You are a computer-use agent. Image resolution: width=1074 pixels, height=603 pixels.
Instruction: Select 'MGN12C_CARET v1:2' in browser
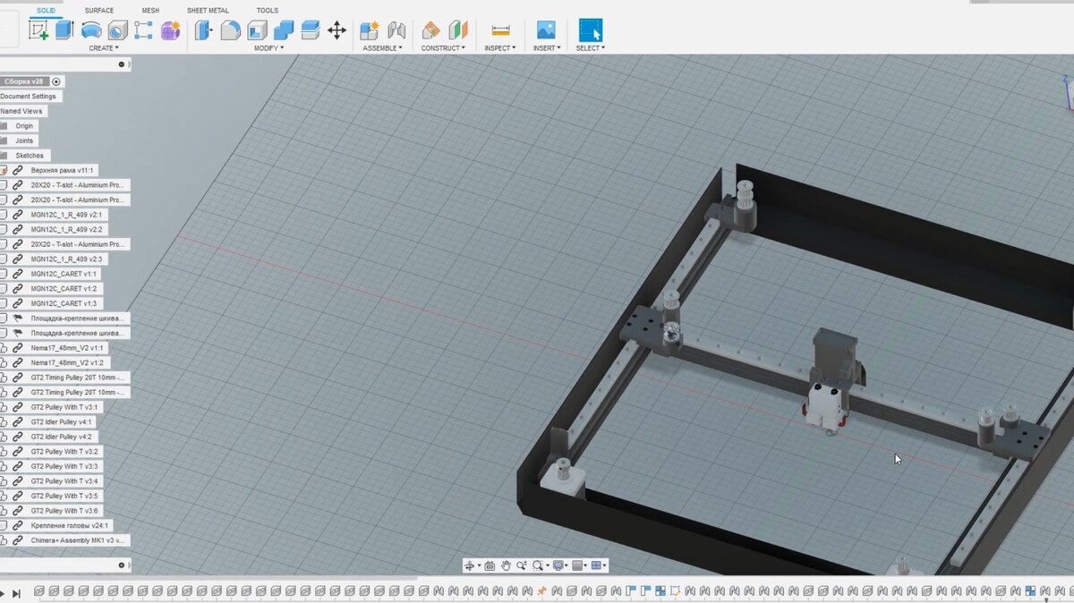coord(64,288)
